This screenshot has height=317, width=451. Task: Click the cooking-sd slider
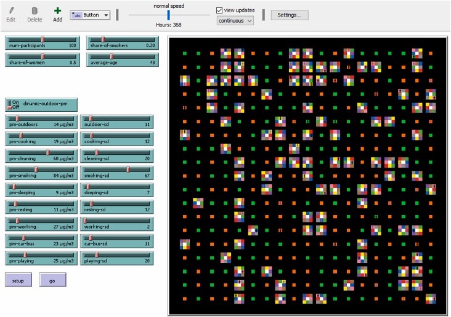coord(117,139)
